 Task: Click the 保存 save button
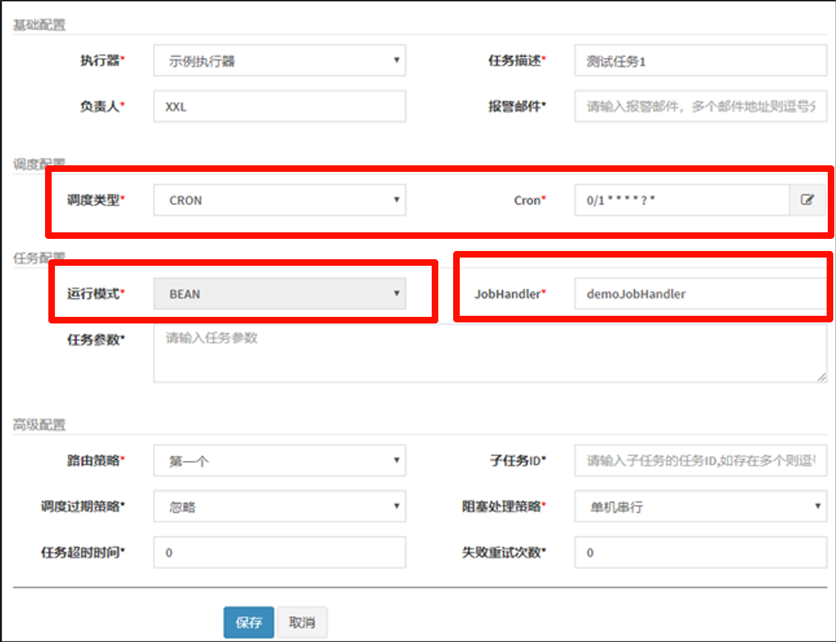(x=248, y=622)
